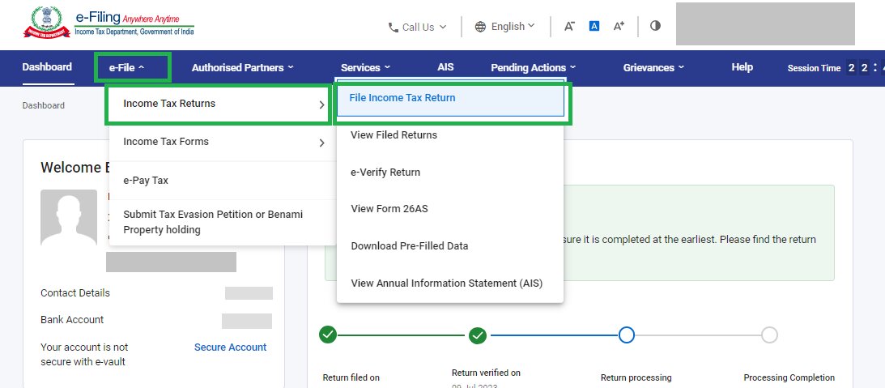
Task: Click the Return verified on checkmark
Action: pyautogui.click(x=478, y=335)
